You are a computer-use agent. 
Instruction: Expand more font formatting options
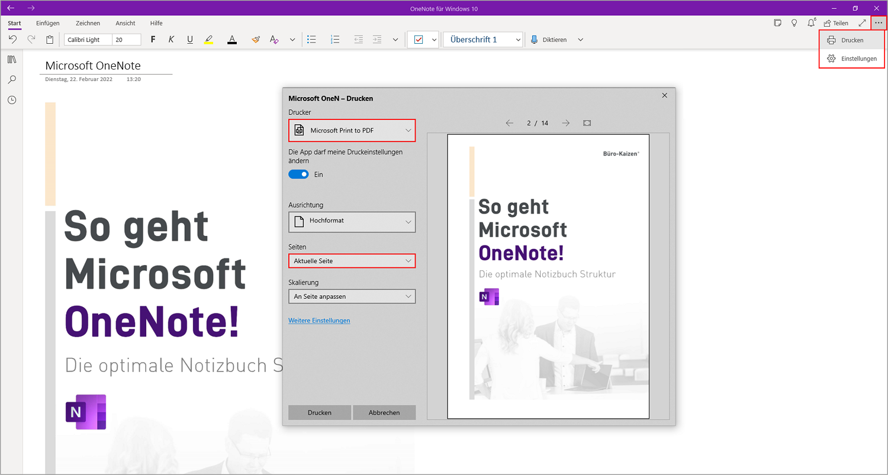point(292,40)
